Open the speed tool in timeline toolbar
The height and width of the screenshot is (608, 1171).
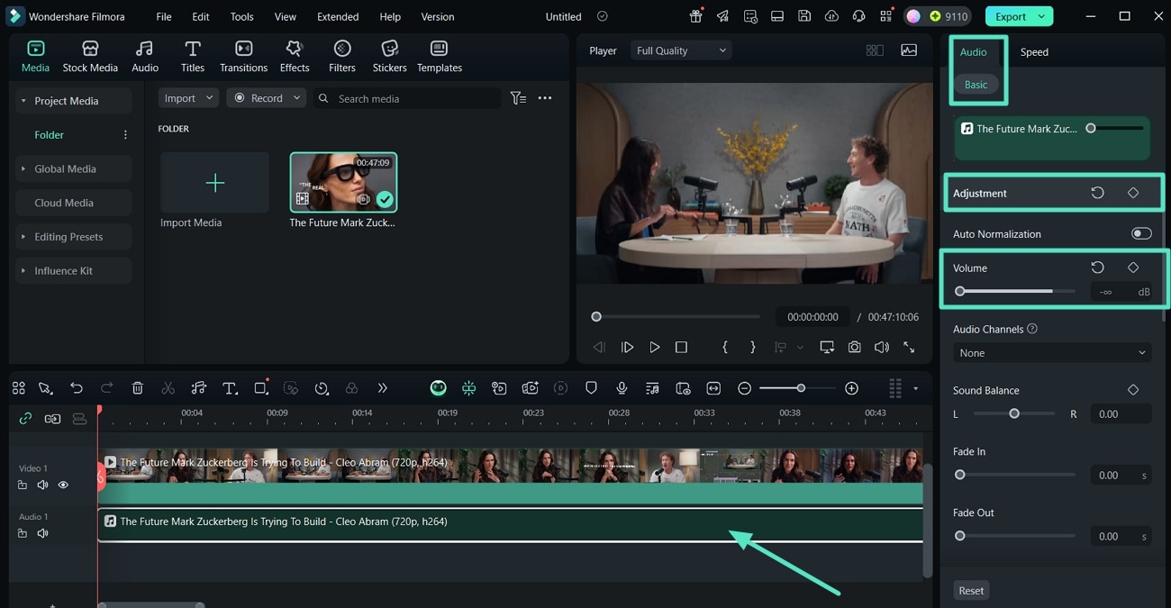click(322, 388)
